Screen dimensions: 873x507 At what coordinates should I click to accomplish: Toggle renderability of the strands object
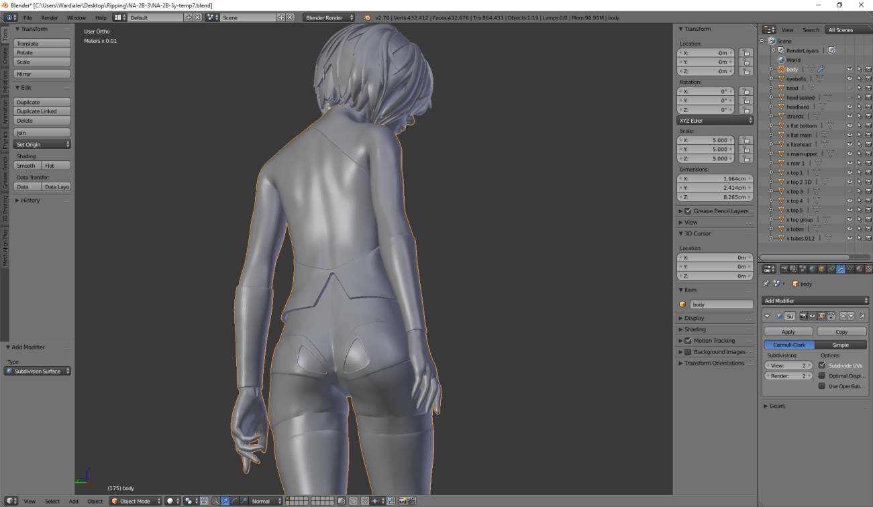pos(868,116)
